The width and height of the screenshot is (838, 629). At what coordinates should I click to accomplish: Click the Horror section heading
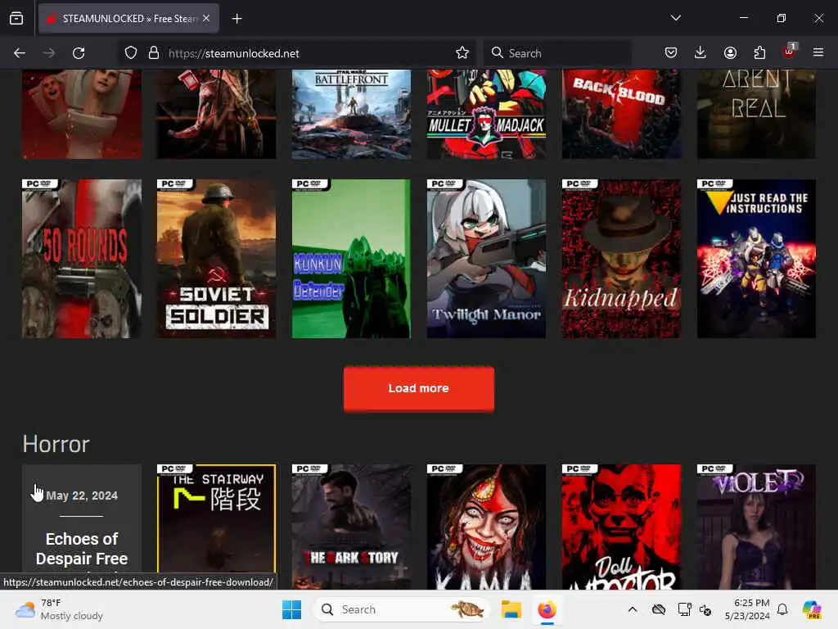pos(56,444)
